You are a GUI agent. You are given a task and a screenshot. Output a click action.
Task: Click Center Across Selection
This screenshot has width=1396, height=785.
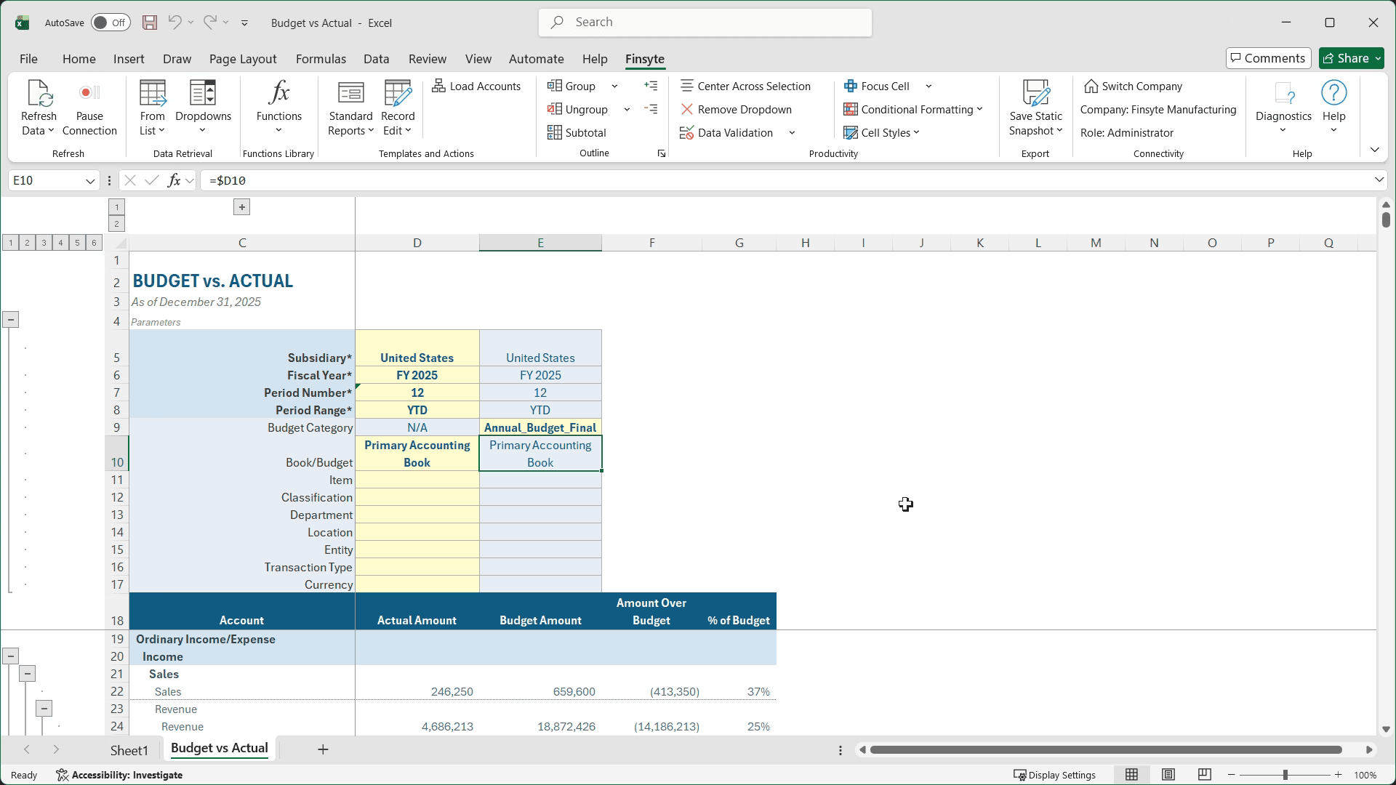[745, 86]
